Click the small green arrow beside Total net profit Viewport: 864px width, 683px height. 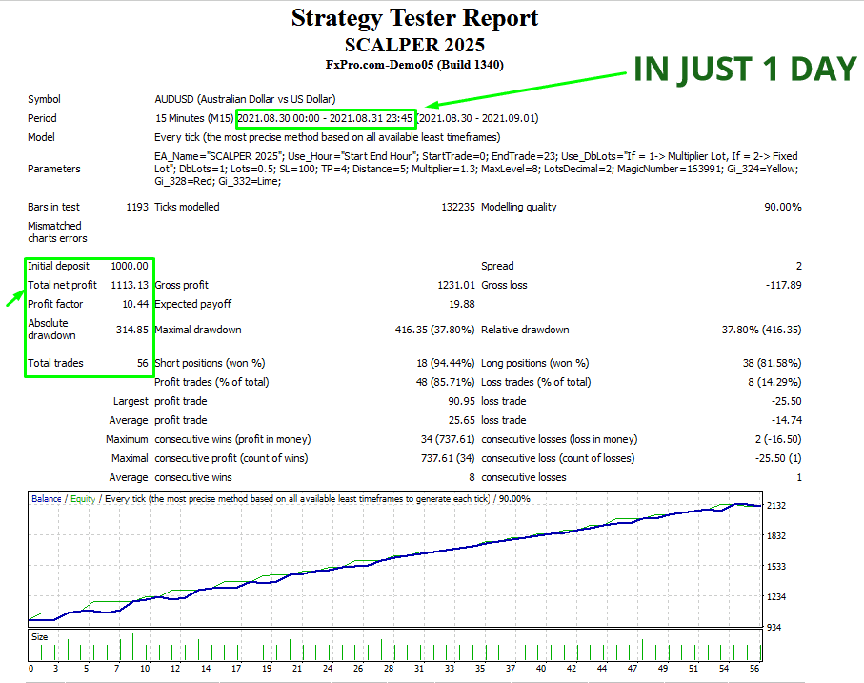(14, 298)
